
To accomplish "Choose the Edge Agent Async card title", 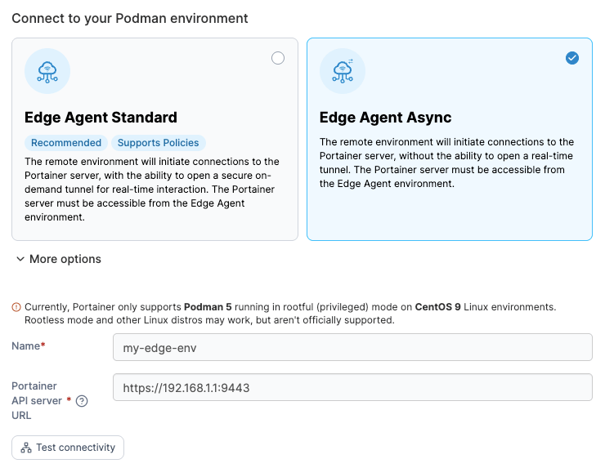I will pyautogui.click(x=385, y=118).
